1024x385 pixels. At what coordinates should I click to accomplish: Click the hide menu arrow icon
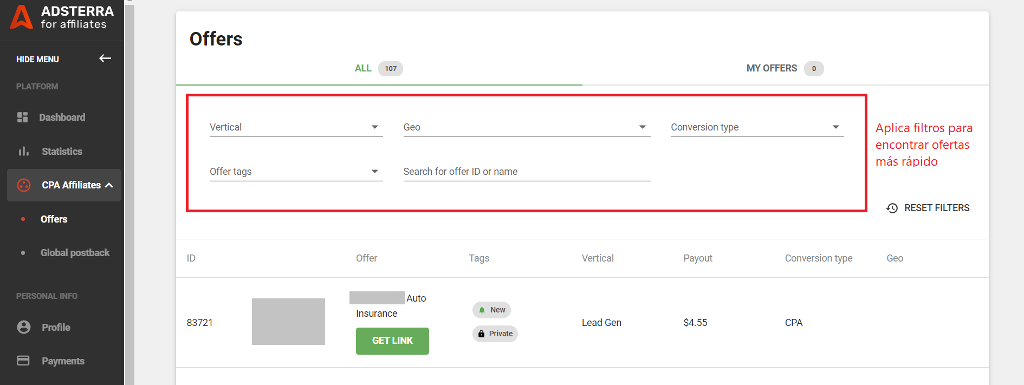(105, 58)
